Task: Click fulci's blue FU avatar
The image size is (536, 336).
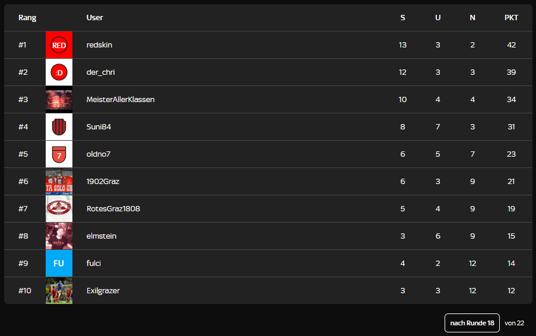Action: pyautogui.click(x=59, y=264)
